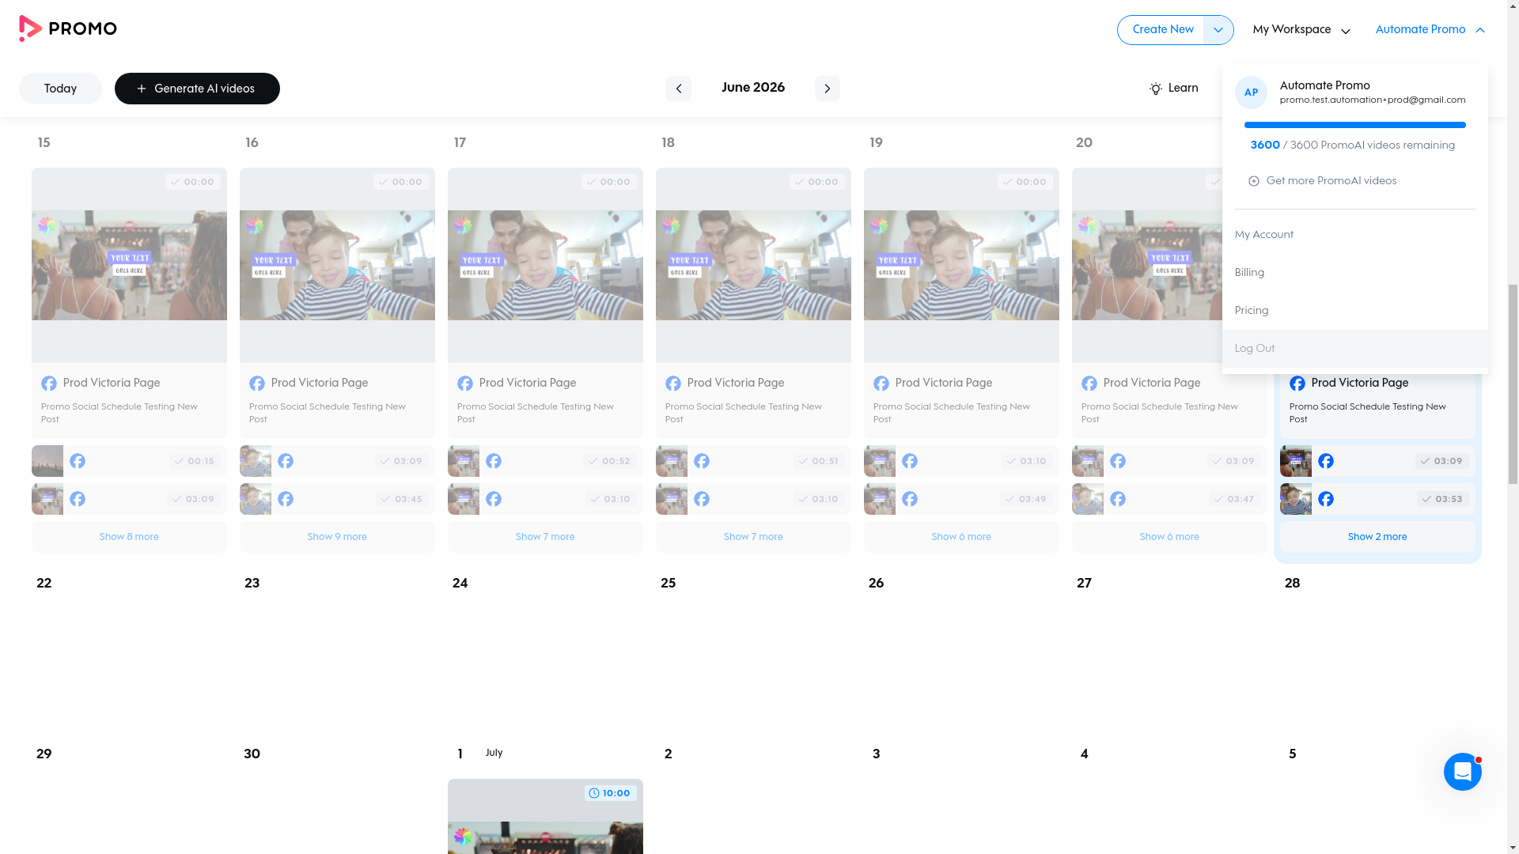The height and width of the screenshot is (854, 1519).
Task: Click the 00:00 published badge on day 19
Action: point(1025,182)
